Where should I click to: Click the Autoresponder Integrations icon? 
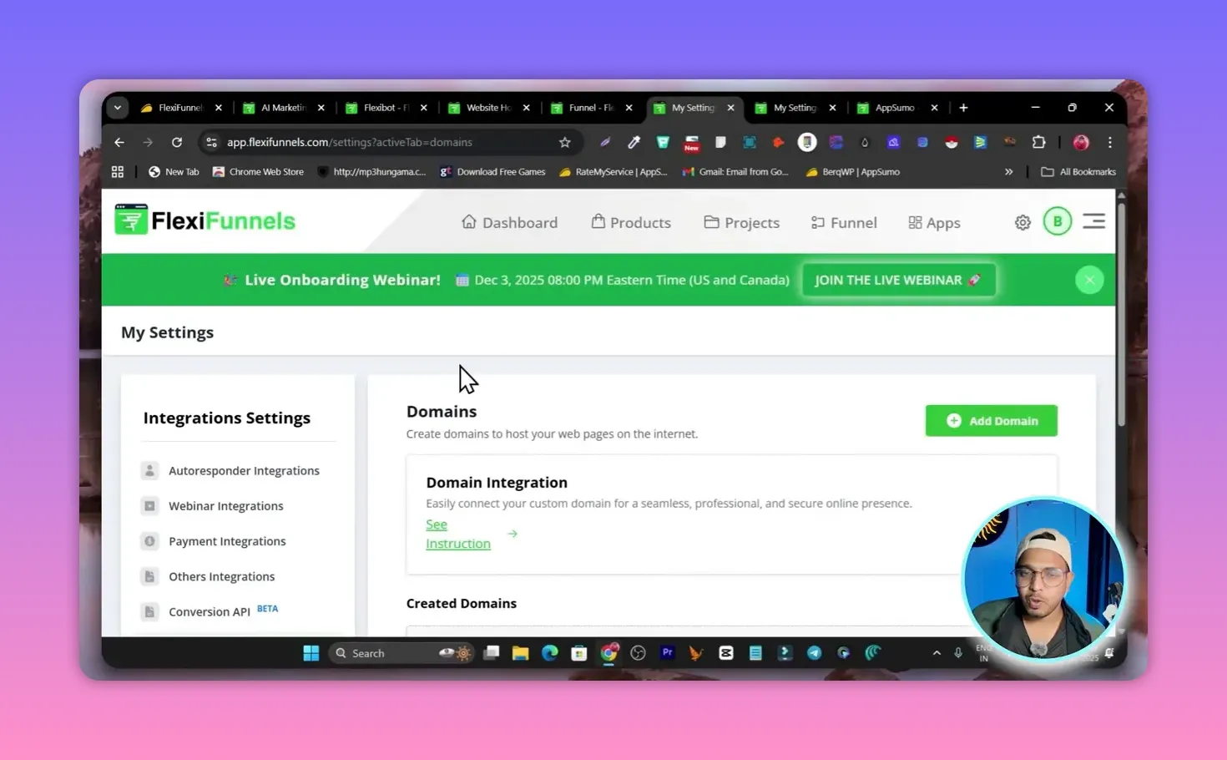[x=149, y=470]
